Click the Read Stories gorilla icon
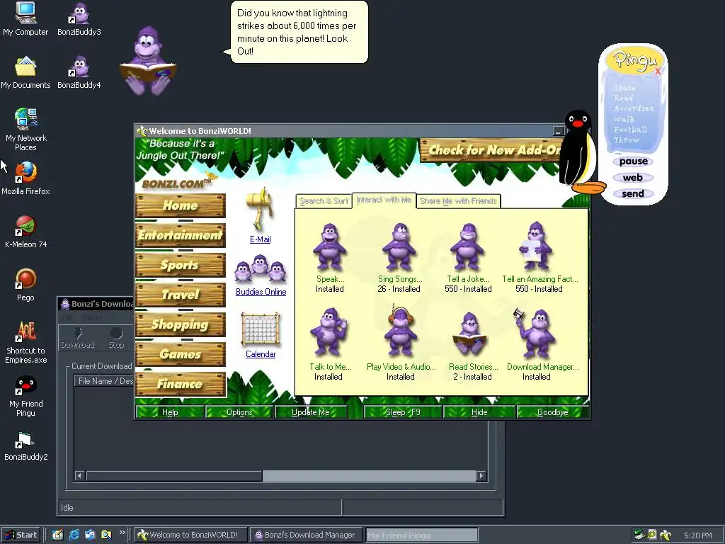The width and height of the screenshot is (725, 544). coord(469,334)
